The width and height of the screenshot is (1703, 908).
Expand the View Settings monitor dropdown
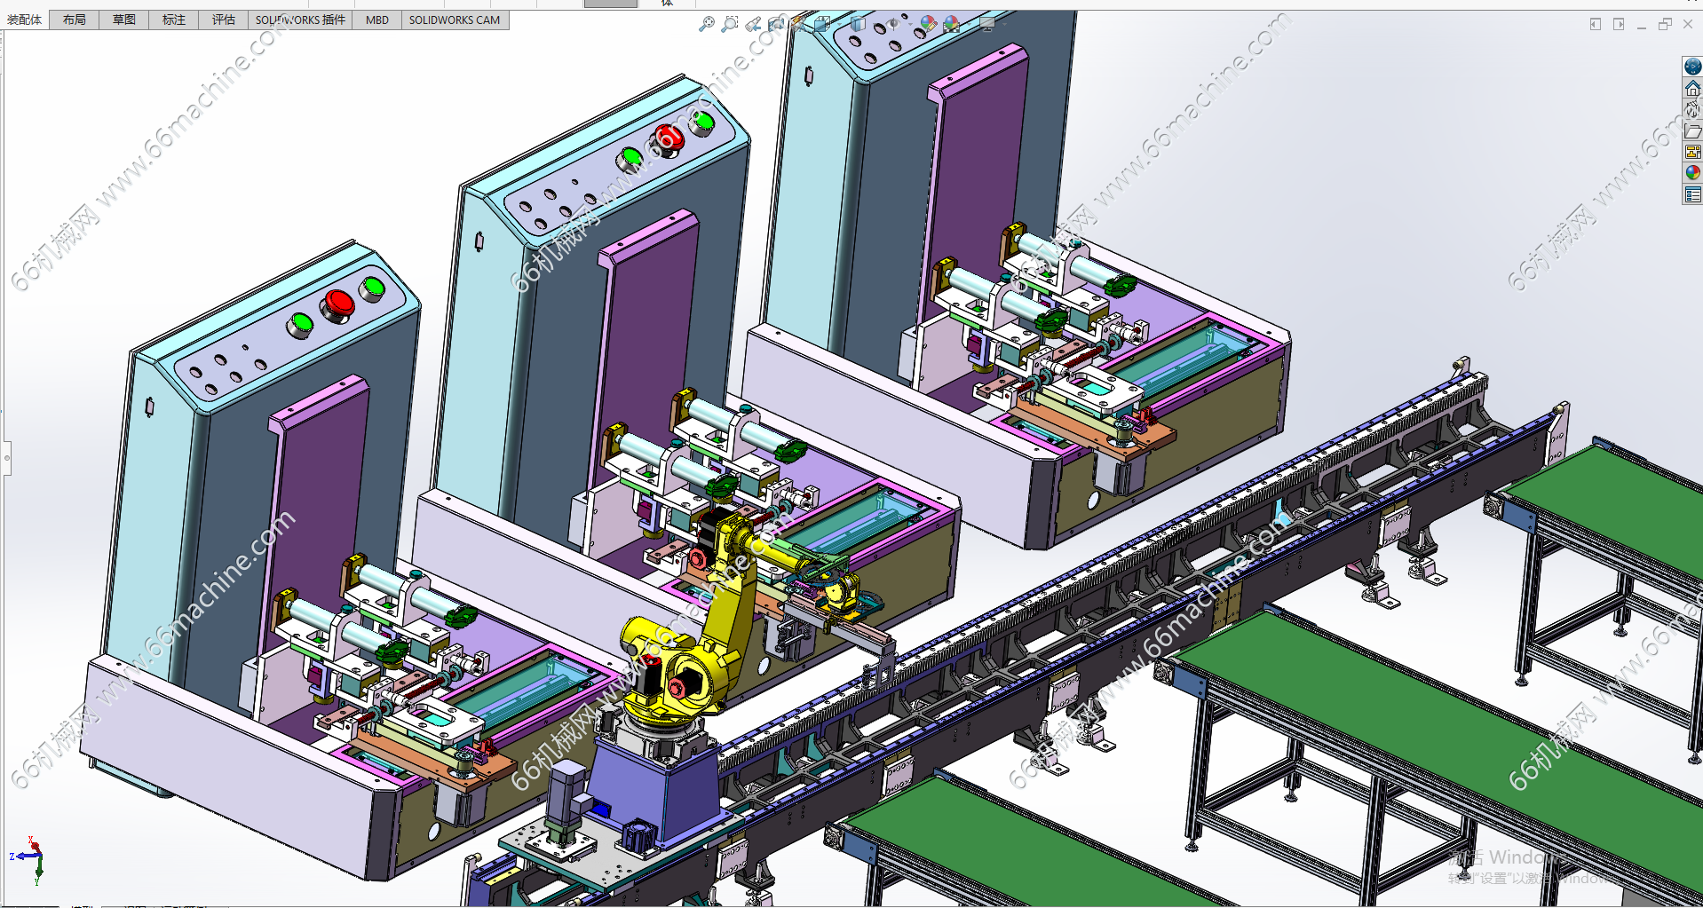pyautogui.click(x=986, y=24)
